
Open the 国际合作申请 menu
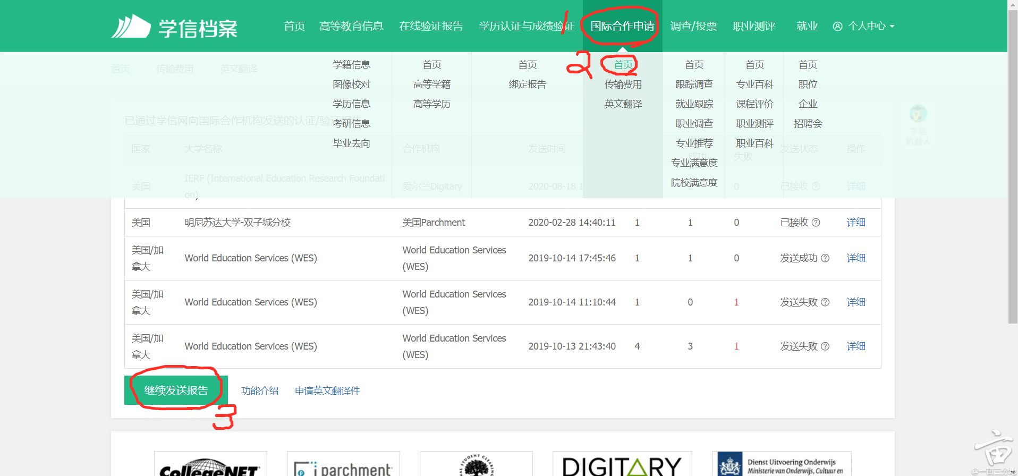coord(622,27)
